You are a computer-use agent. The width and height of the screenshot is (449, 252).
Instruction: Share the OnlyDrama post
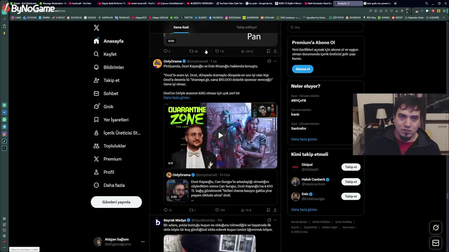pos(275,210)
